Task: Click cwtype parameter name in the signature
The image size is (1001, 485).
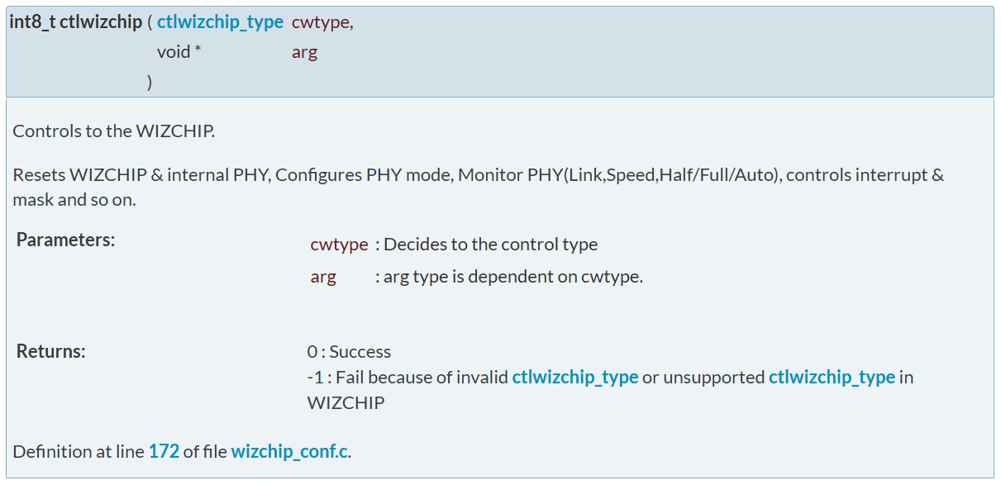Action: click(x=321, y=23)
